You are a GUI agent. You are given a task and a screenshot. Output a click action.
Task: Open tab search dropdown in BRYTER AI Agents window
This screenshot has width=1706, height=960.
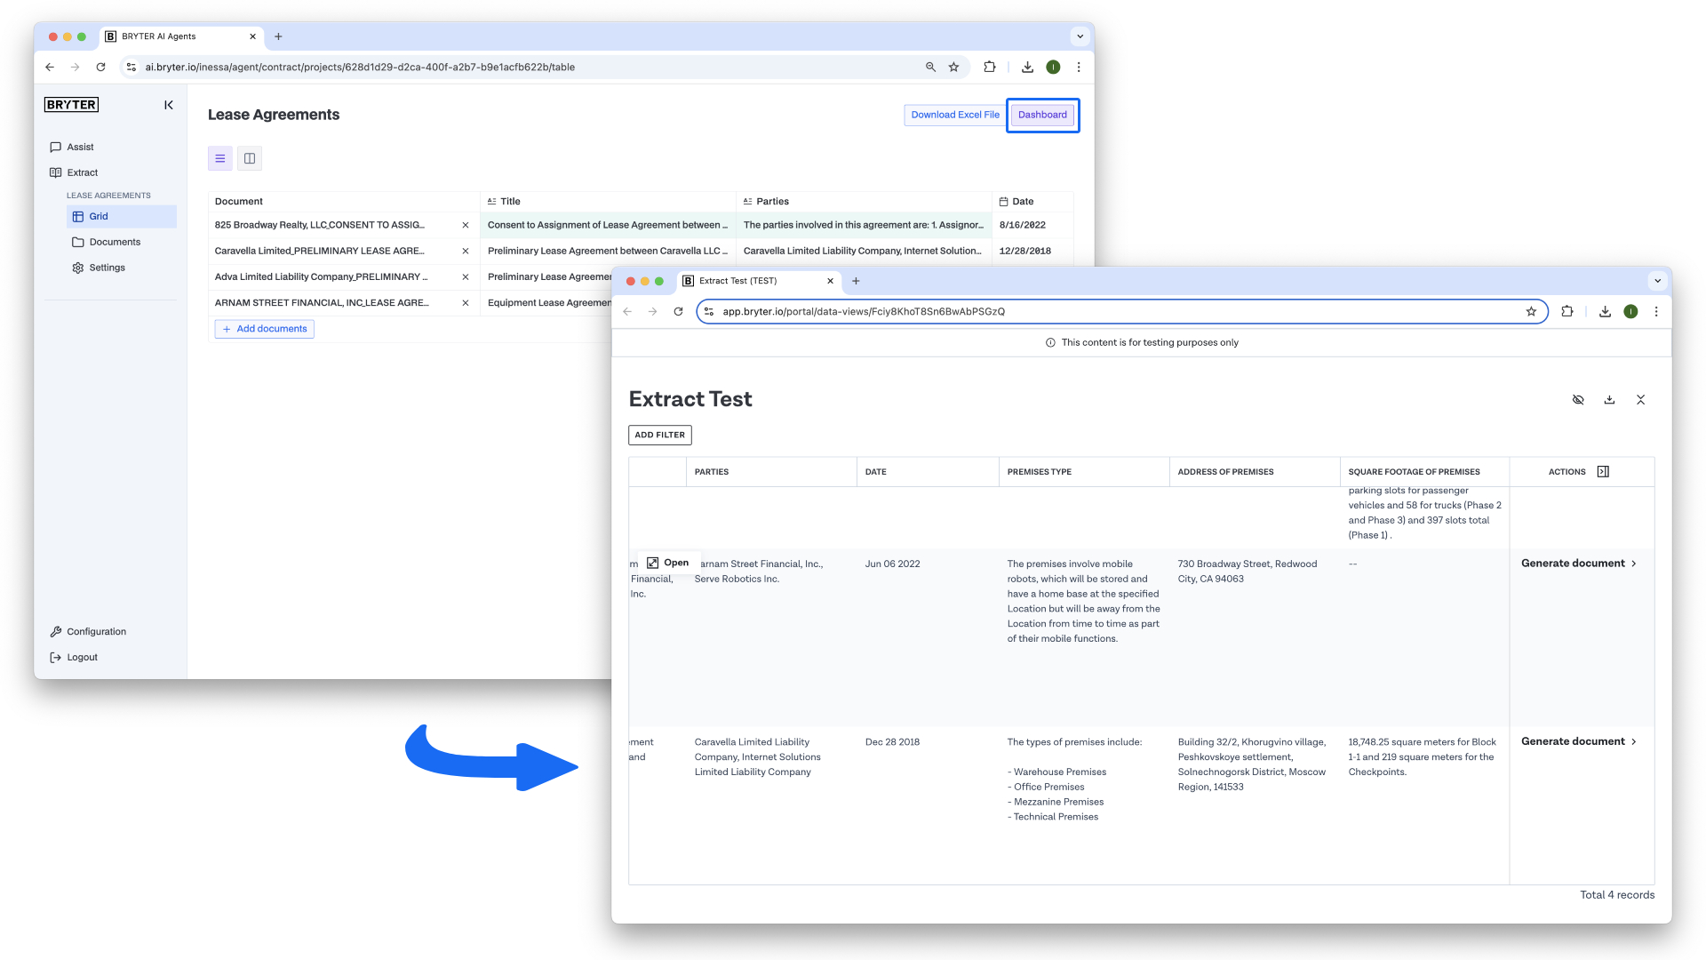[1080, 36]
